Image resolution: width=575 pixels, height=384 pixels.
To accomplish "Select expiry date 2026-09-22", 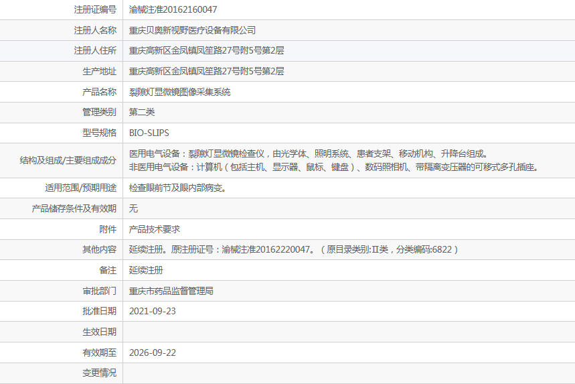I will click(153, 353).
